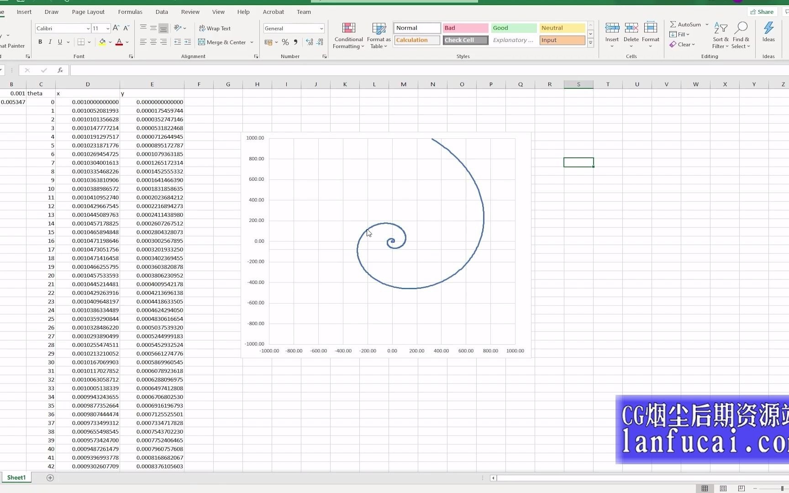Screen dimensions: 789x493
Task: Increase indent
Action: pyautogui.click(x=188, y=42)
